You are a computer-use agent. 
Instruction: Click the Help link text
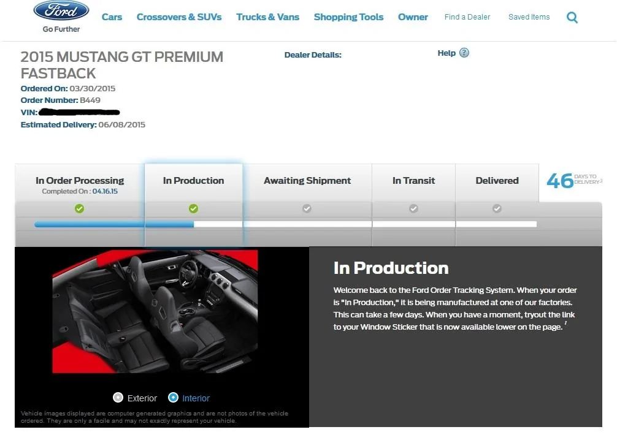(446, 53)
